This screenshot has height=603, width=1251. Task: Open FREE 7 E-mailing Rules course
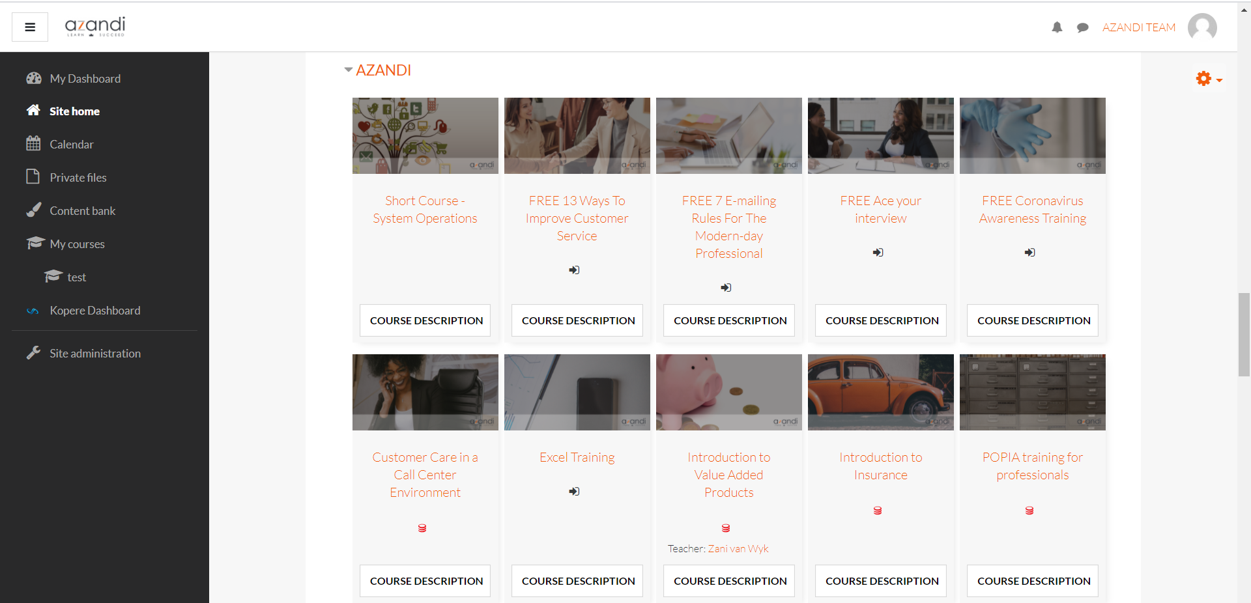pyautogui.click(x=729, y=227)
